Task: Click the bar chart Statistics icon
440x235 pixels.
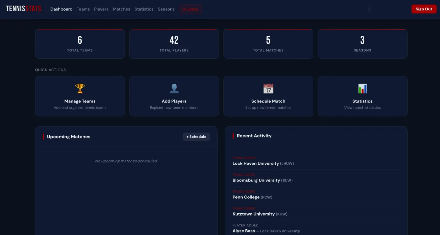Action: point(362,88)
